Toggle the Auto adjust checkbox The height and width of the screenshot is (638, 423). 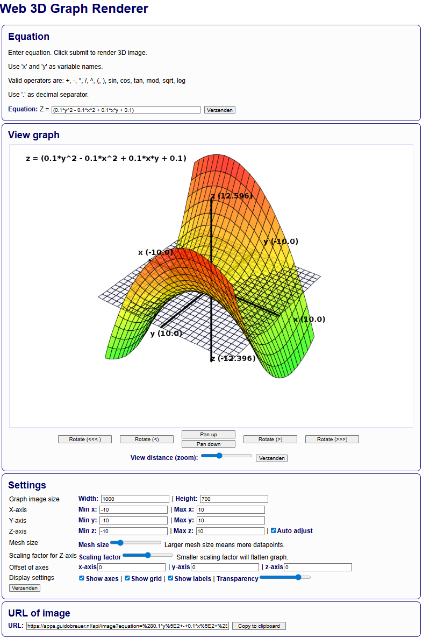274,531
